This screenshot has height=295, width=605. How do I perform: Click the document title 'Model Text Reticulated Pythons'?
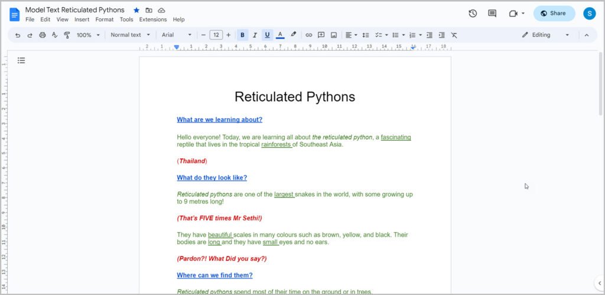[x=75, y=10]
